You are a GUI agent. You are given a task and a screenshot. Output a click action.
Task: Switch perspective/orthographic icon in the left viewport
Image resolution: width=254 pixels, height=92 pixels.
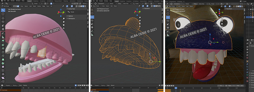[x=64, y=28]
